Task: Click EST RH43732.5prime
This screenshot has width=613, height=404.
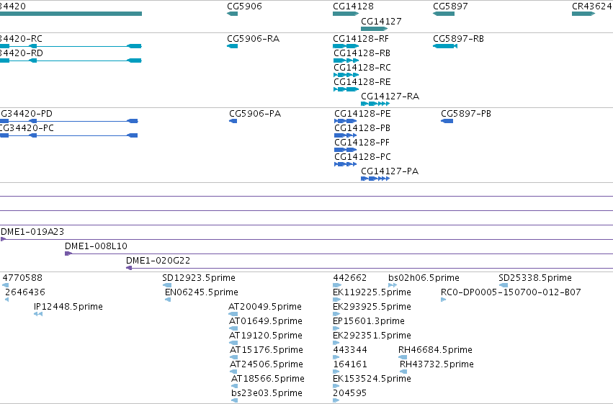Action: 403,372
